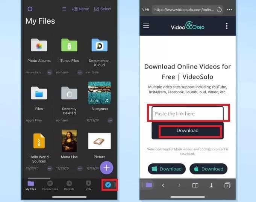The width and height of the screenshot is (256, 202).
Task: Tap the purple plus add button
Action: click(x=106, y=168)
